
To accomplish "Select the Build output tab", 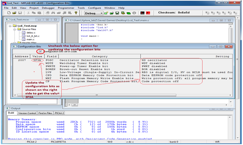I will pos(11,113).
